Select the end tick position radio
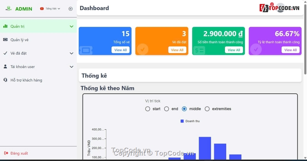The width and height of the screenshot is (307, 161). coord(166,109)
